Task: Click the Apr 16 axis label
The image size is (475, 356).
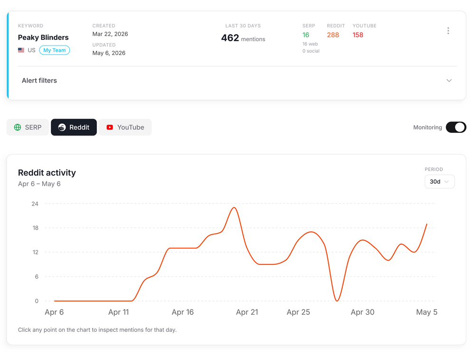Action: pyautogui.click(x=183, y=312)
